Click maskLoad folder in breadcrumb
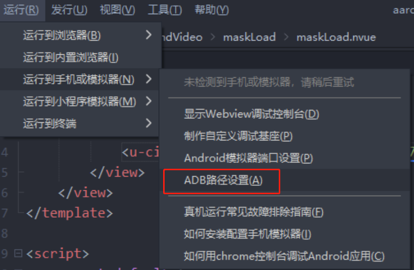 click(249, 37)
